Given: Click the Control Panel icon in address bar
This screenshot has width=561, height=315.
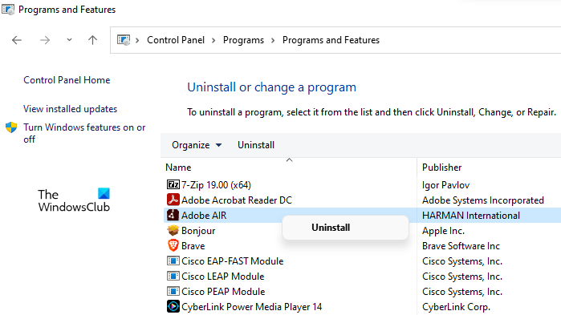Looking at the screenshot, I should coord(124,39).
